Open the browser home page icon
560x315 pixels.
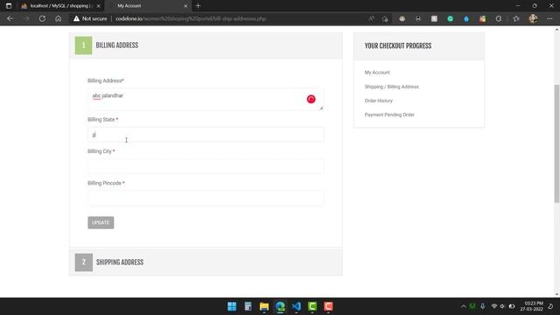click(59, 18)
